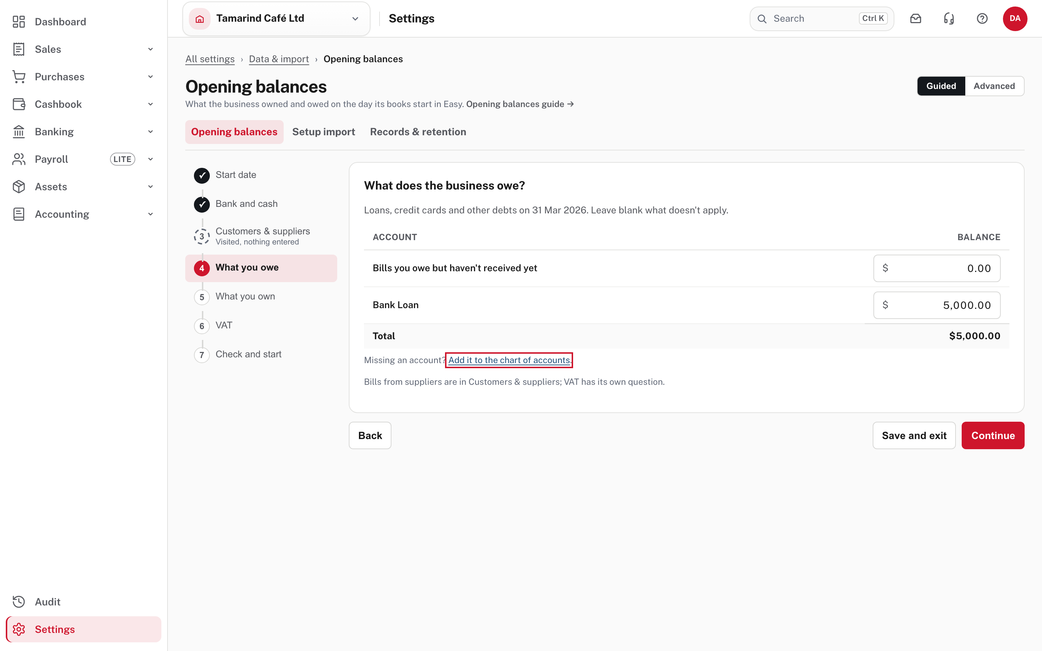This screenshot has width=1042, height=651.
Task: Click the Payroll people icon
Action: (x=18, y=159)
